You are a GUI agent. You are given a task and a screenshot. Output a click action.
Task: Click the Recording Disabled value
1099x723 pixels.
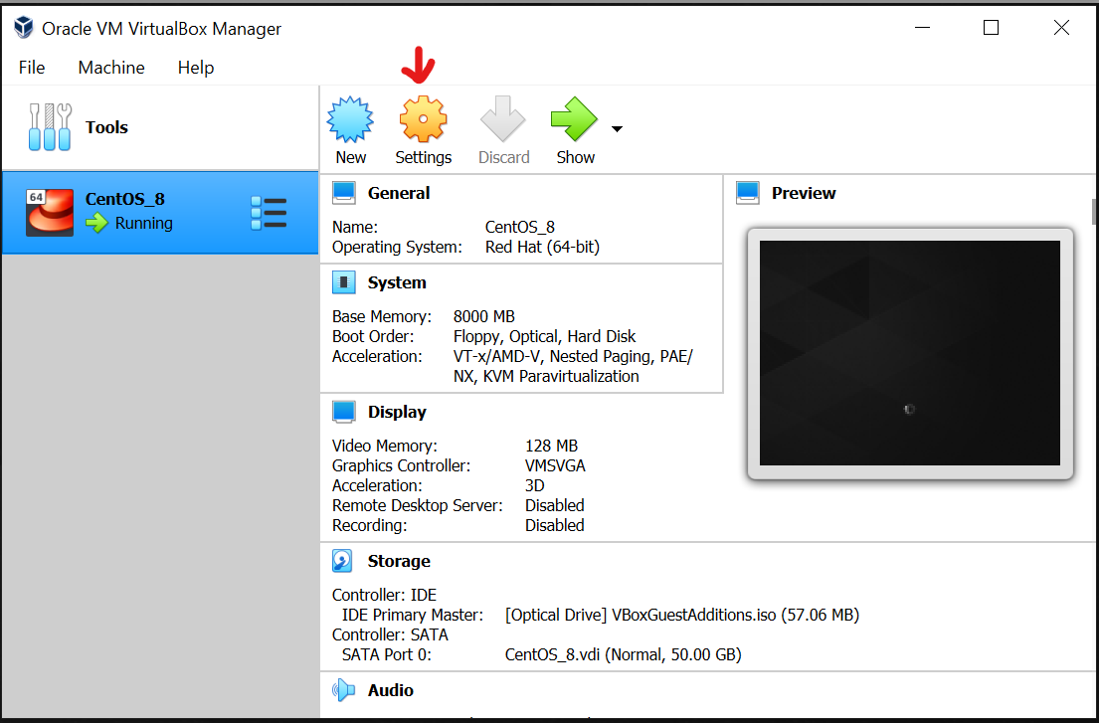554,525
